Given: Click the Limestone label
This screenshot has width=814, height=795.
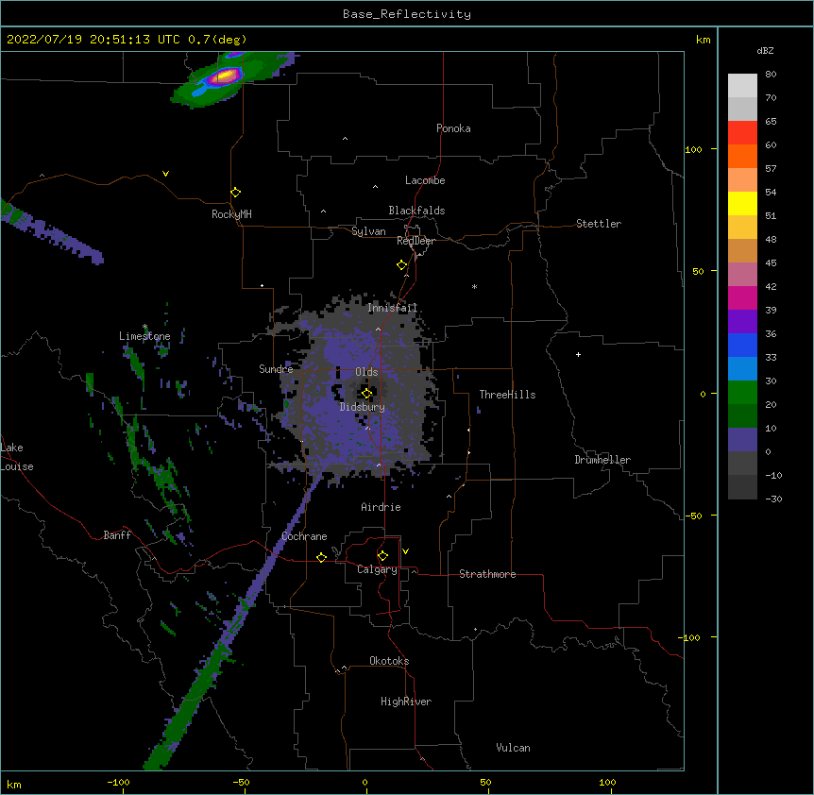Looking at the screenshot, I should pyautogui.click(x=144, y=336).
